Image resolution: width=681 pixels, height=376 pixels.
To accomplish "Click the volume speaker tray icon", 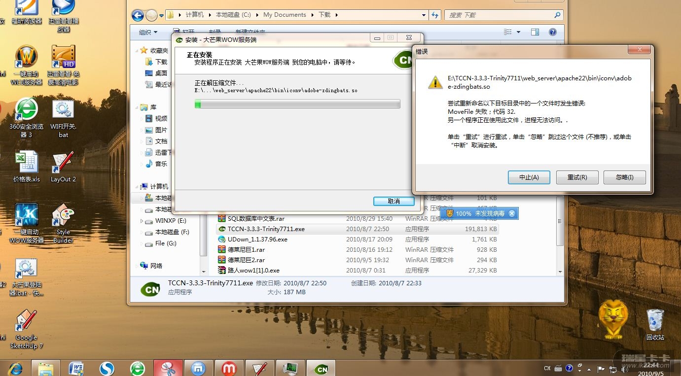I will point(624,369).
